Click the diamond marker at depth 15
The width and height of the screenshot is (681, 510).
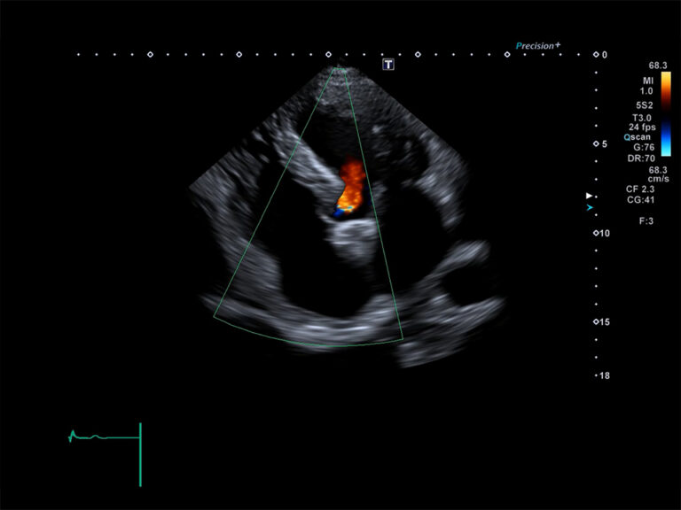595,322
